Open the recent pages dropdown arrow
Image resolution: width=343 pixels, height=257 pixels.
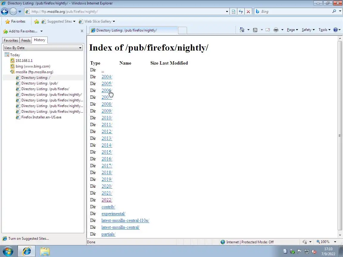click(x=20, y=12)
